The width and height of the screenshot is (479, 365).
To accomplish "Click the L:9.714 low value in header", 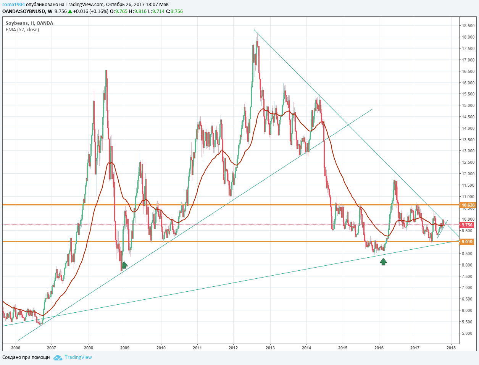I will (x=156, y=11).
